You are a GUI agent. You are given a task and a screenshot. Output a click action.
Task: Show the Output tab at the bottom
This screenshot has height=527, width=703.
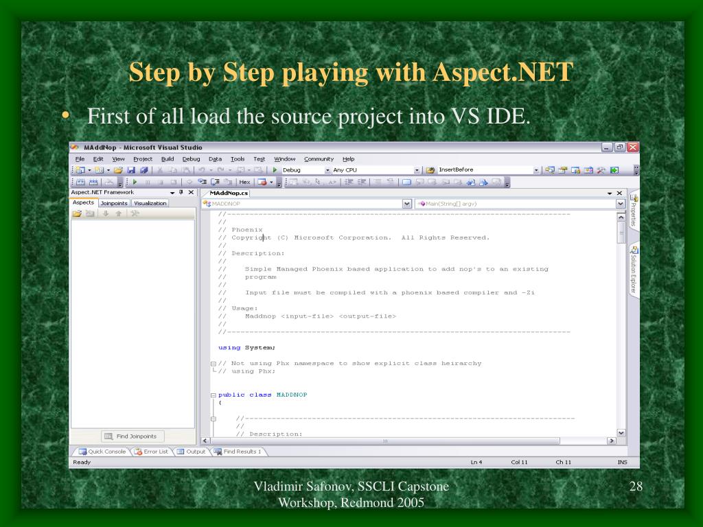click(192, 452)
